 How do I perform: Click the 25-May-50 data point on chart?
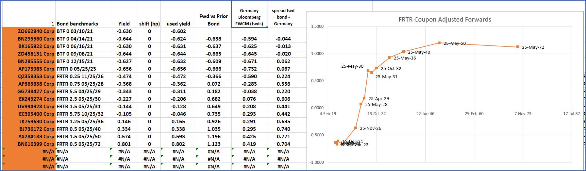coord(439,43)
